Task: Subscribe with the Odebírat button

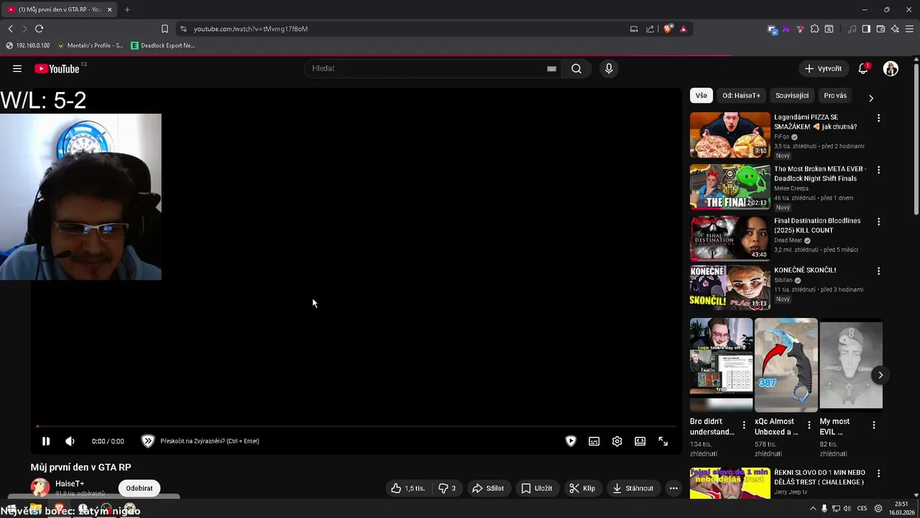Action: (139, 489)
